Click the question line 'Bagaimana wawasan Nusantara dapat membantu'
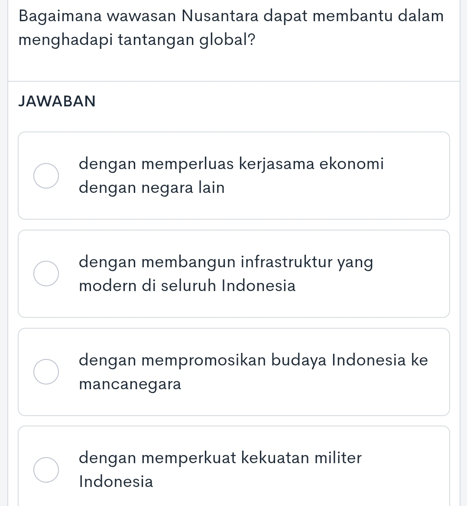The width and height of the screenshot is (467, 506). 231,16
